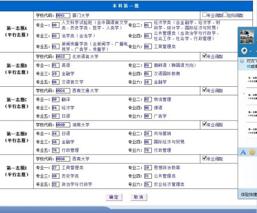
Task: Click the 本科第一批 header bar
Action: click(x=126, y=6)
